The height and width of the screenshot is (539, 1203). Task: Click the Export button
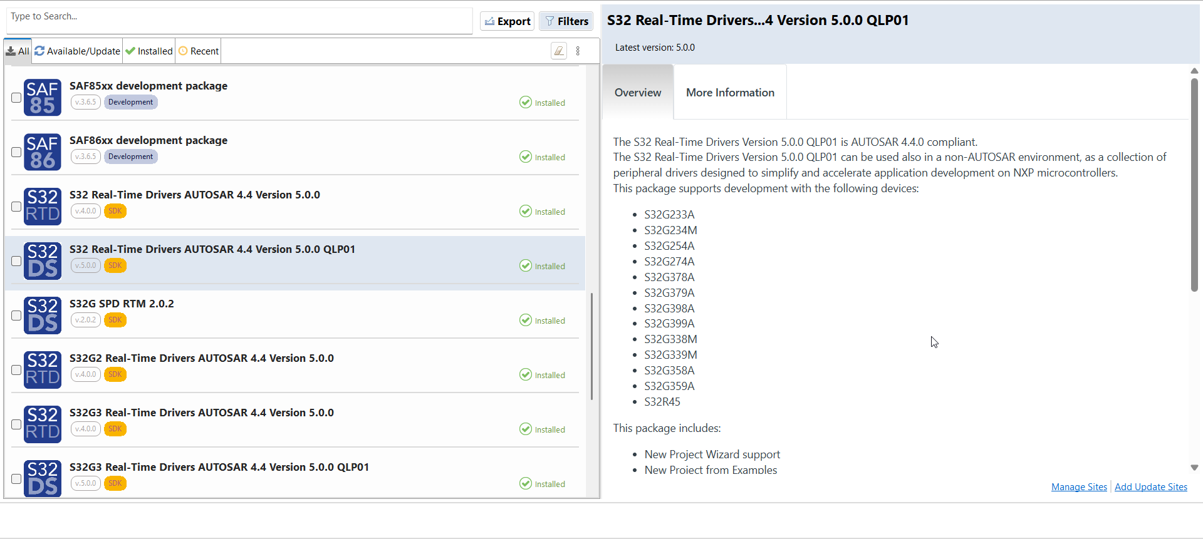[x=508, y=21]
